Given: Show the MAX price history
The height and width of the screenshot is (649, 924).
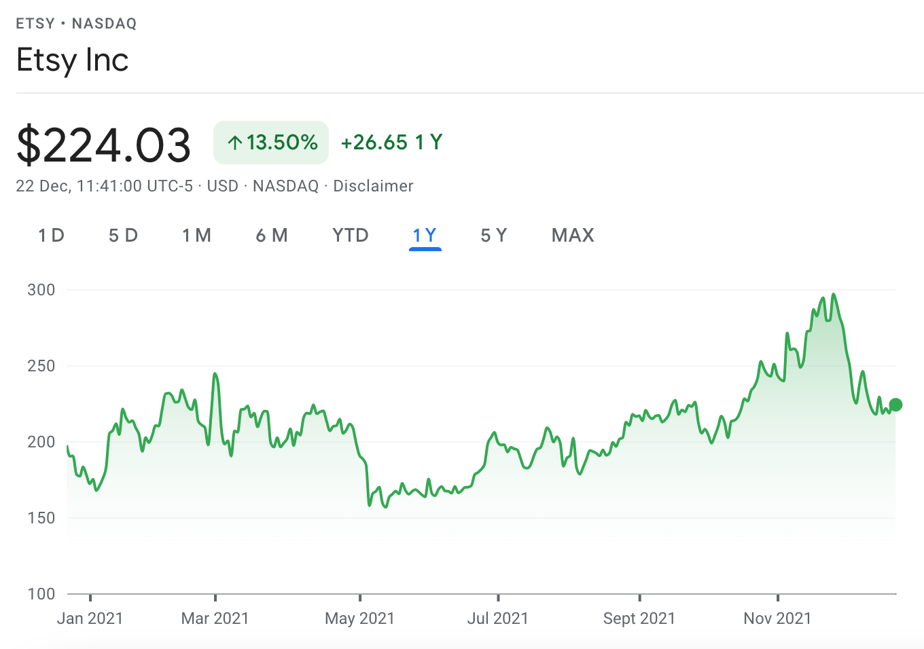Looking at the screenshot, I should [x=573, y=236].
